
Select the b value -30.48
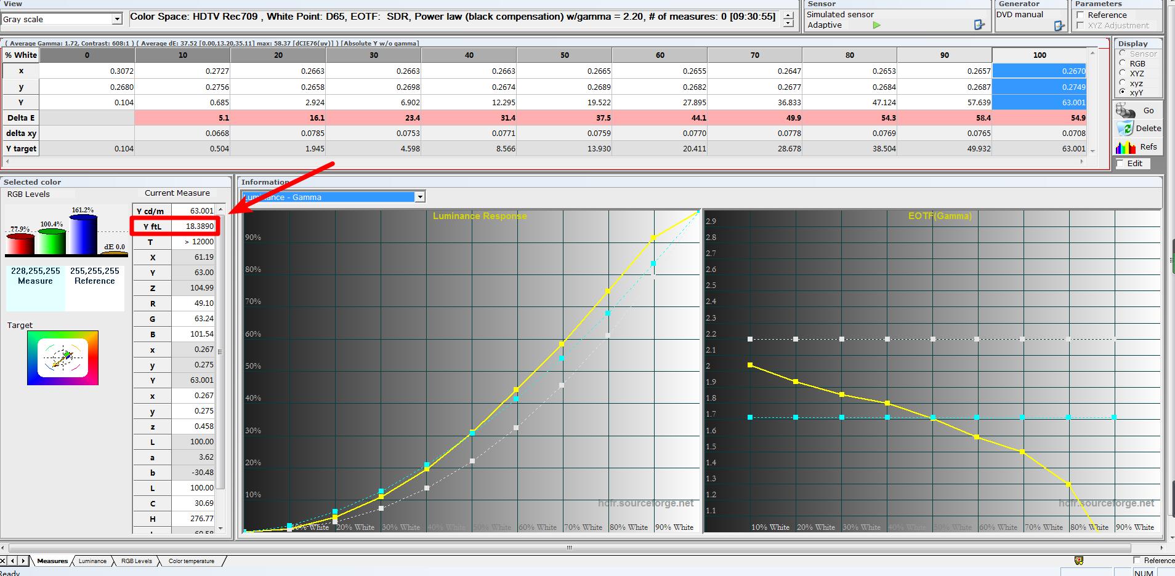(193, 473)
